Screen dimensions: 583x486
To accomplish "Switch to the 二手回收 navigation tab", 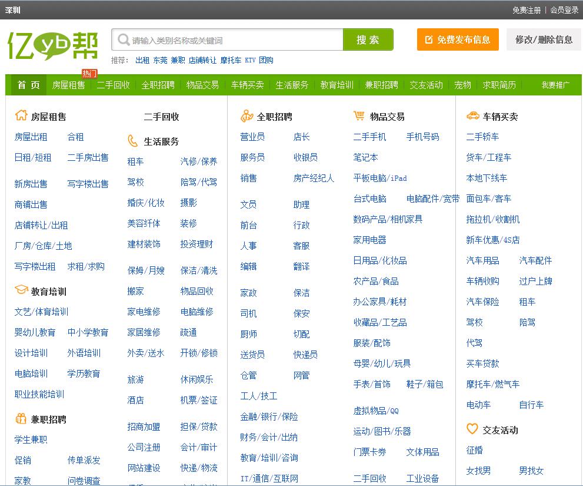I will pos(113,85).
